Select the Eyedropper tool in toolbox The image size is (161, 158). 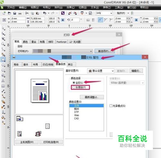(3, 107)
